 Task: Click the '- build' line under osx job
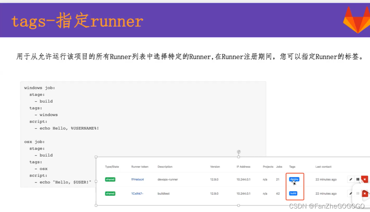click(44, 155)
